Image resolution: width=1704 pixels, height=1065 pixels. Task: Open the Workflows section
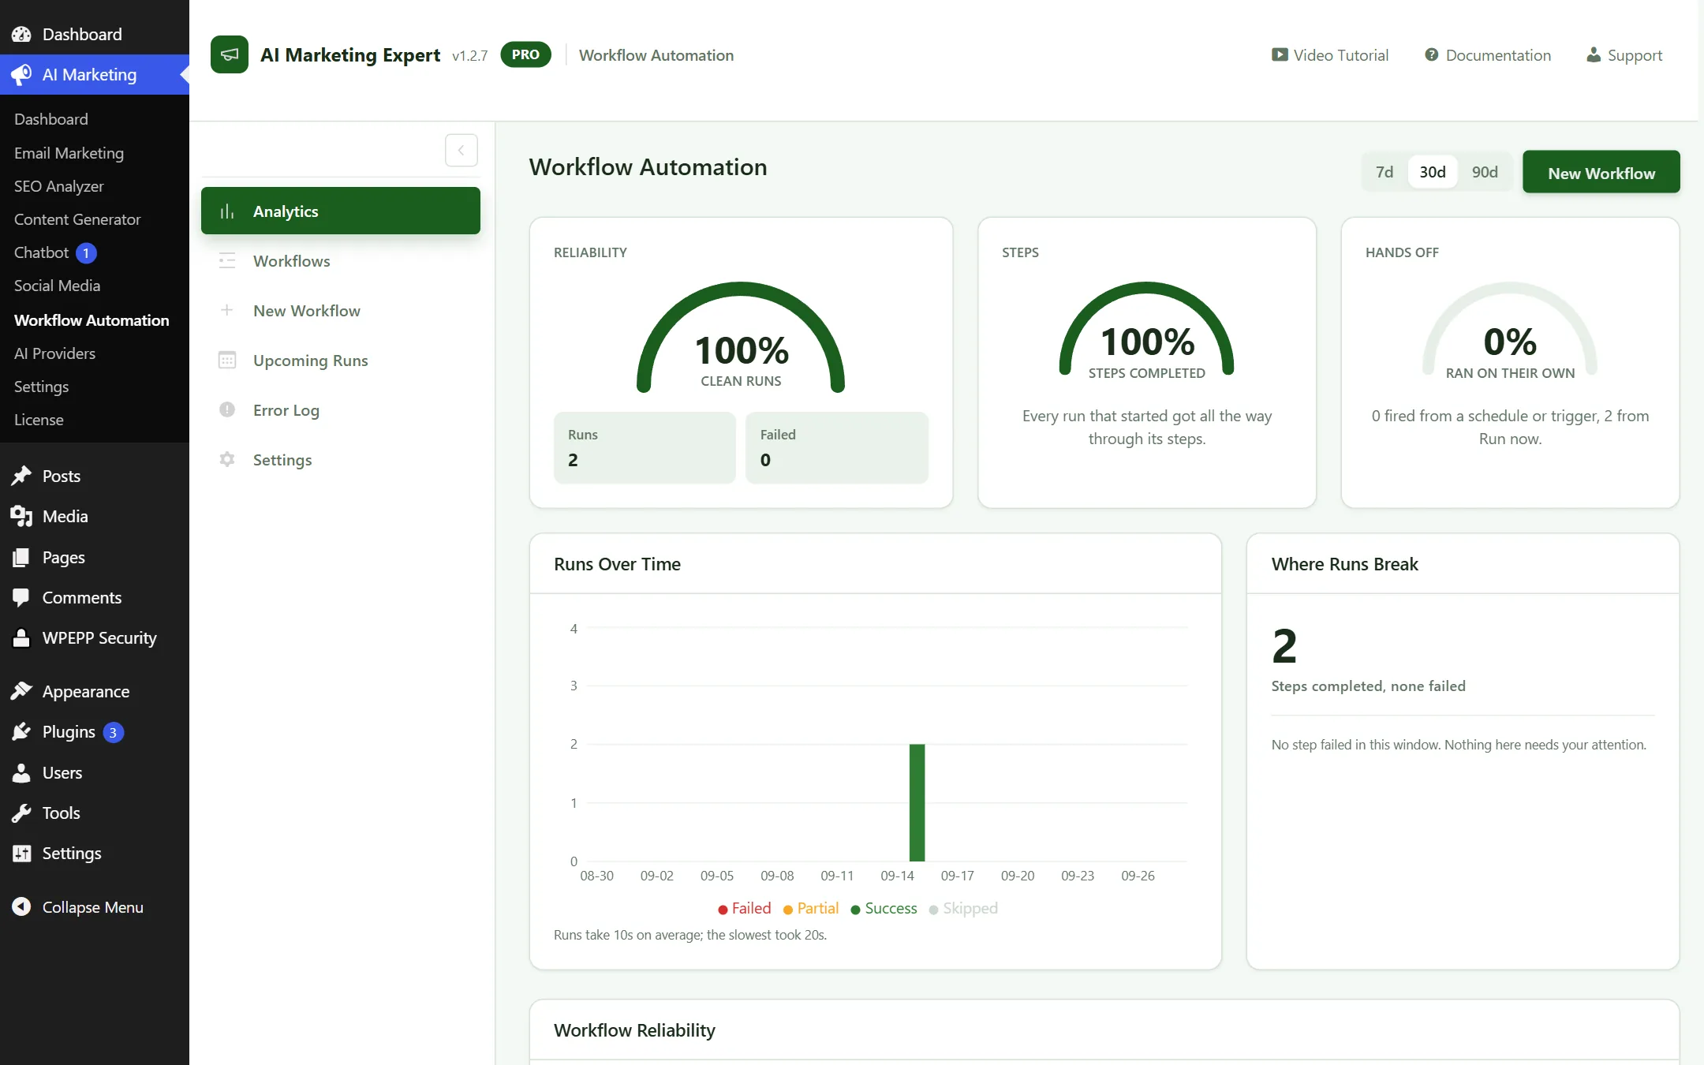pyautogui.click(x=341, y=260)
